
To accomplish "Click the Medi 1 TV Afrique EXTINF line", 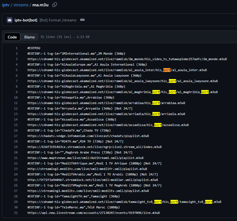I will click(x=94, y=163).
